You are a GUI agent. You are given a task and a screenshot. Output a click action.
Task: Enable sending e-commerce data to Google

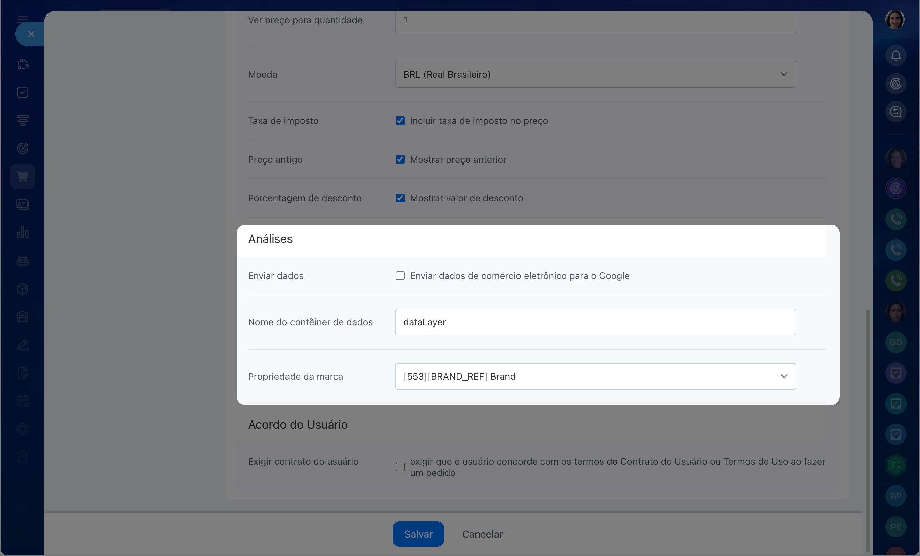pyautogui.click(x=400, y=276)
